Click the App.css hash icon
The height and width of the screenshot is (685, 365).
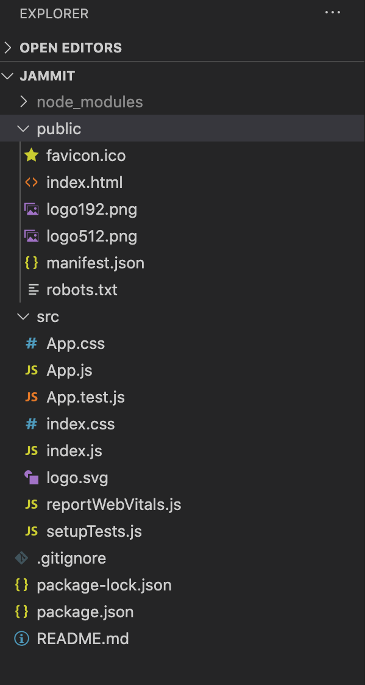31,343
